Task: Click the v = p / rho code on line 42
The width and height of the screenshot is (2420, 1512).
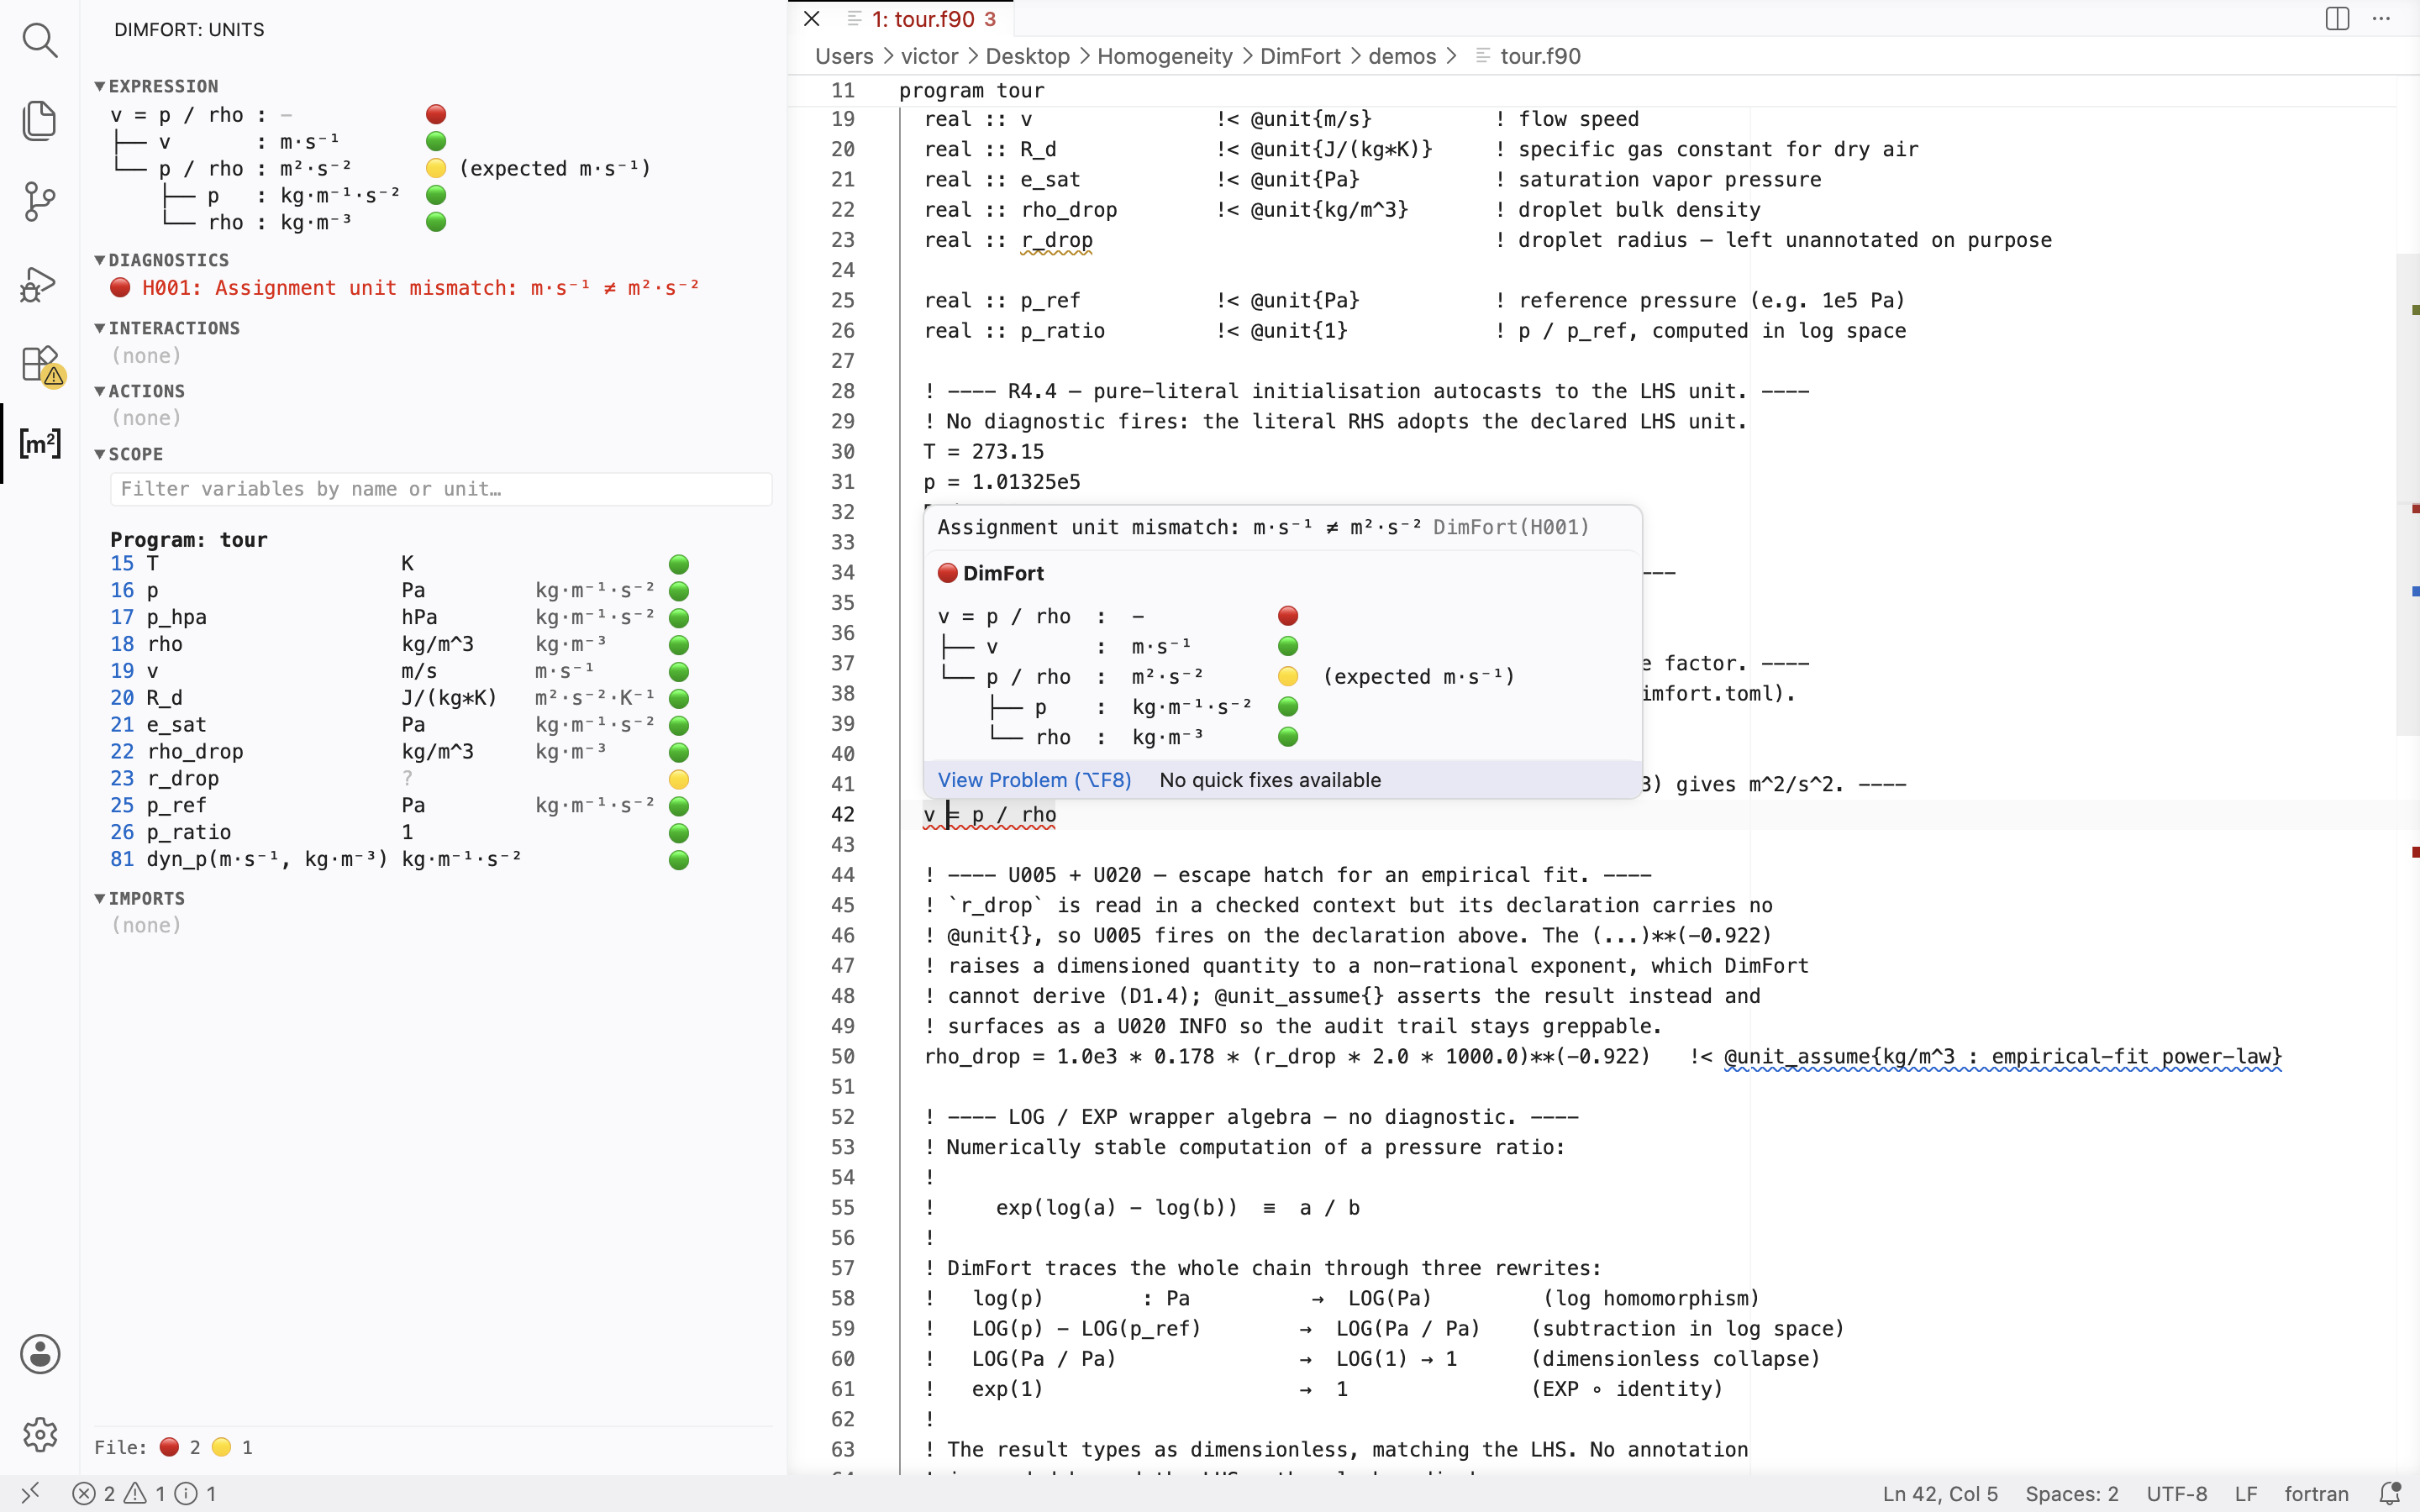Action: pyautogui.click(x=989, y=815)
